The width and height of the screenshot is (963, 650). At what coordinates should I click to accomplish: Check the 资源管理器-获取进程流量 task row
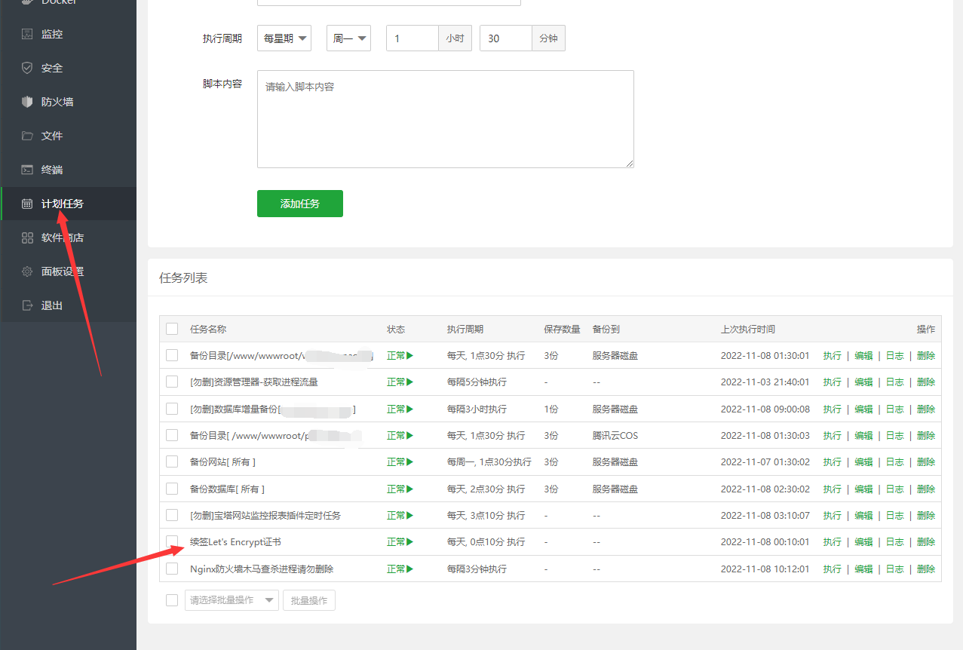[172, 382]
